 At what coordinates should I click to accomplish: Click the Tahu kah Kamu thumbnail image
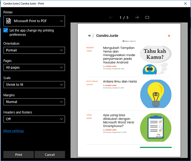click(x=156, y=60)
